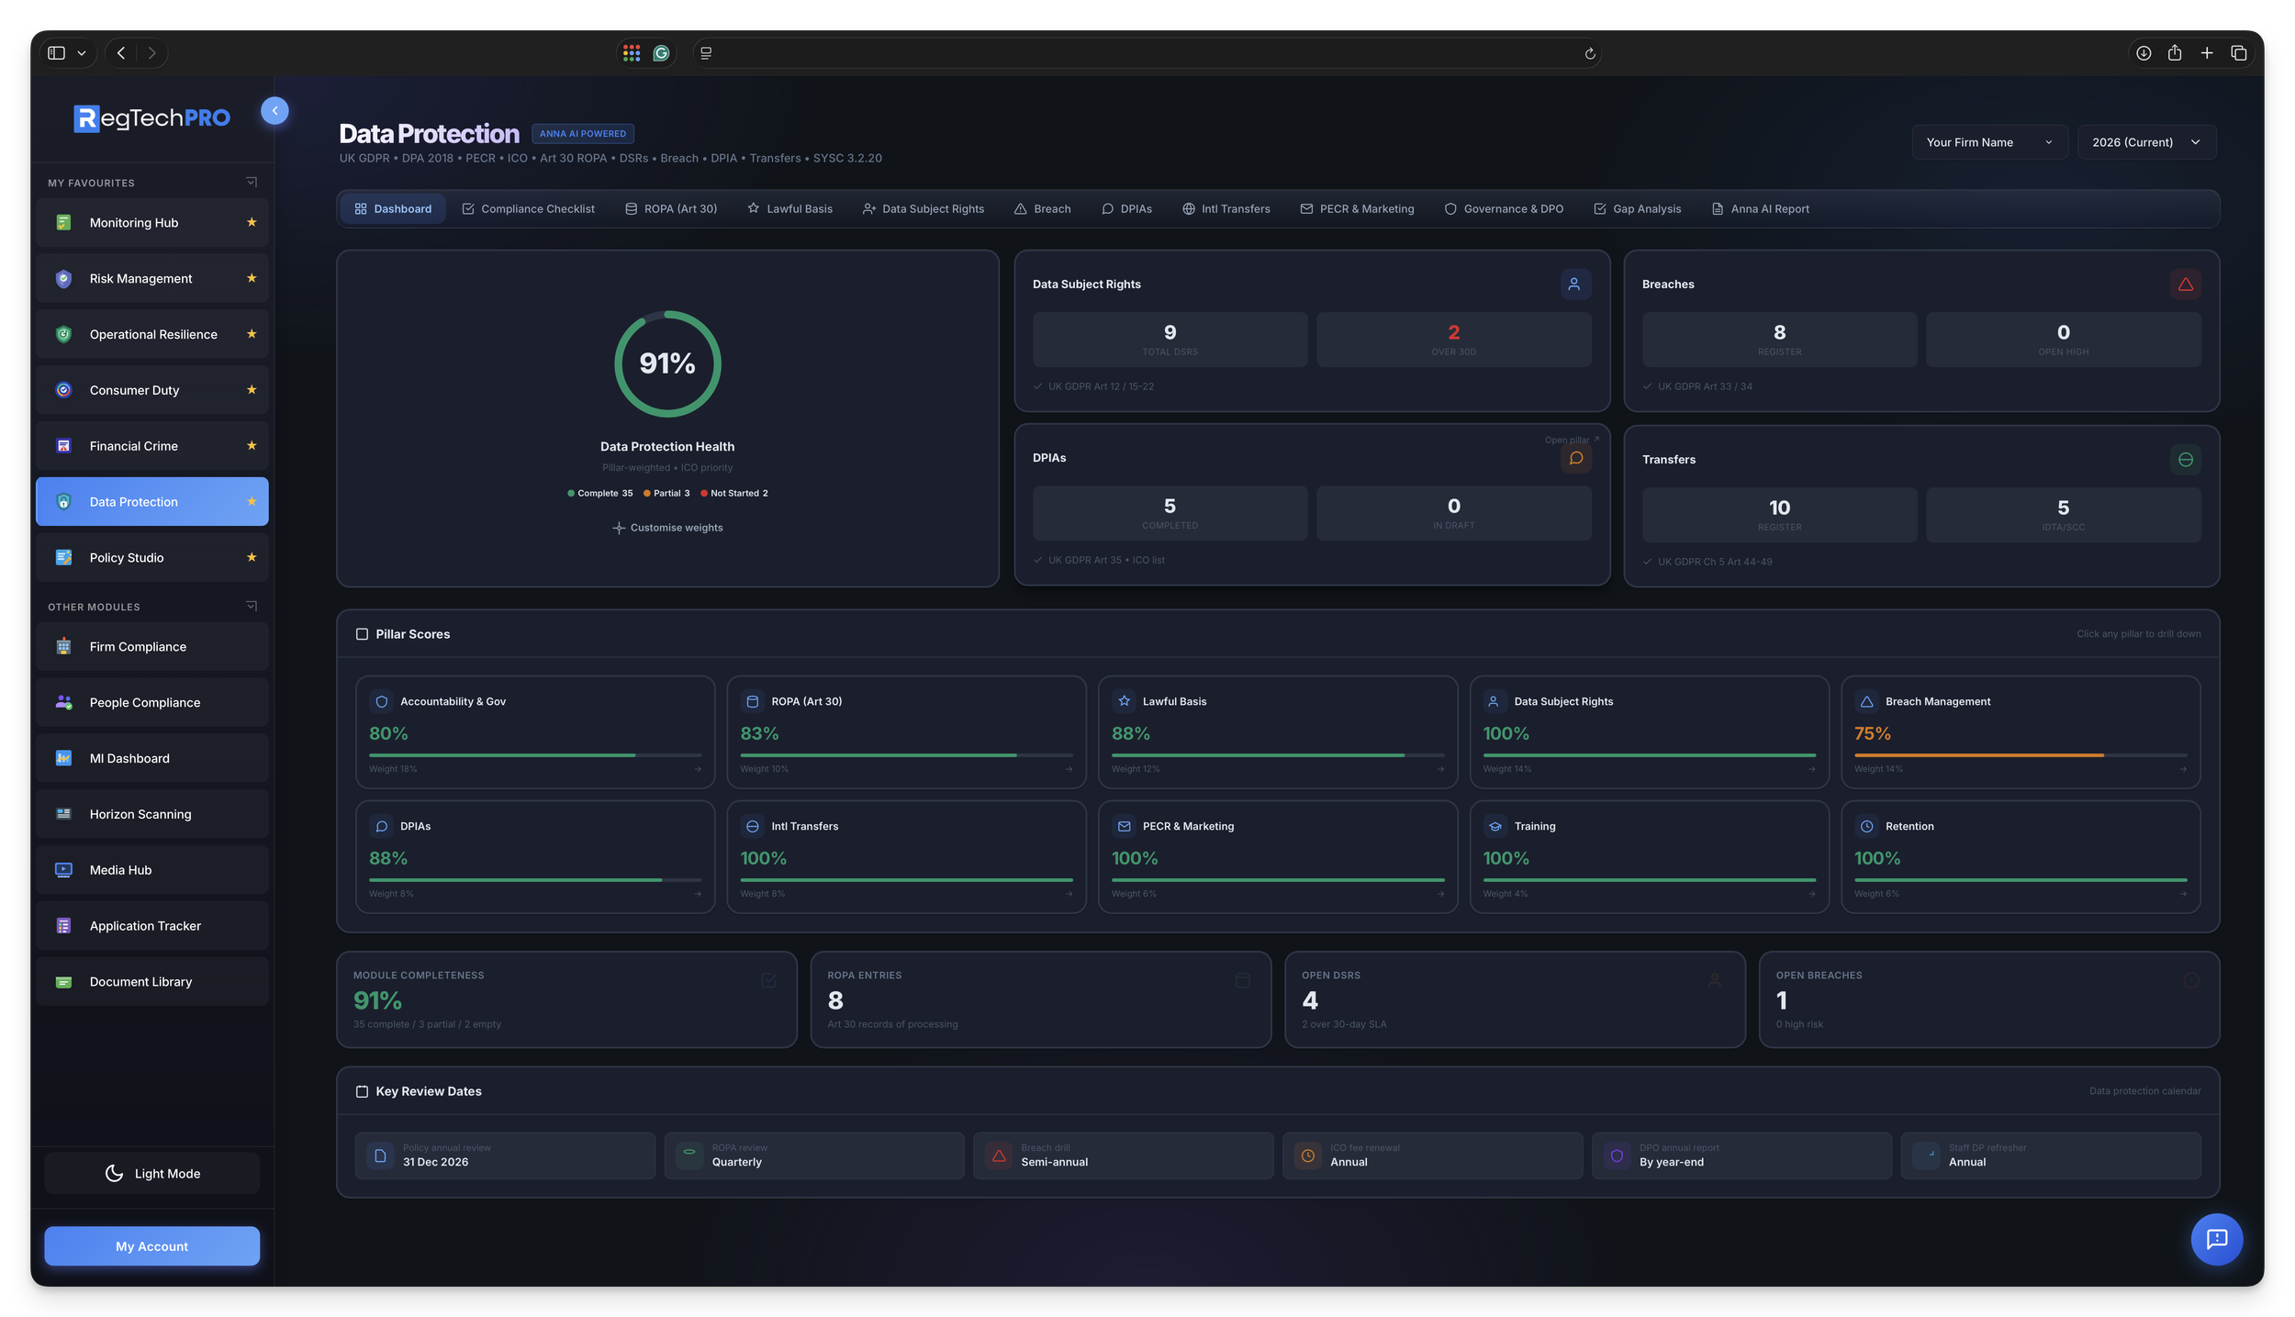2295x1317 pixels.
Task: Collapse the Other Modules section
Action: (252, 607)
